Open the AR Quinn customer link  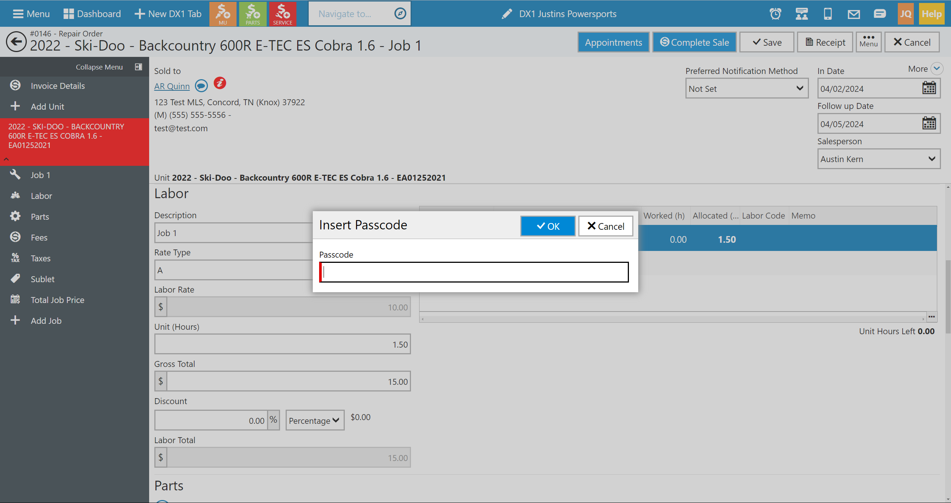click(172, 86)
